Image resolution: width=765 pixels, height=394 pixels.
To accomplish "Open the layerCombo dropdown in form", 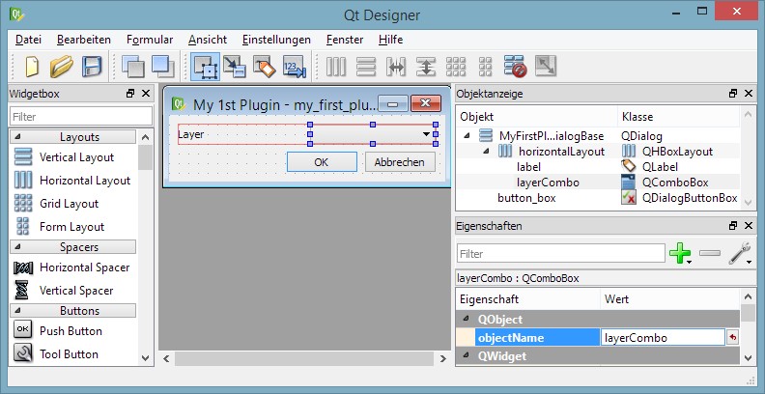I will pos(426,134).
